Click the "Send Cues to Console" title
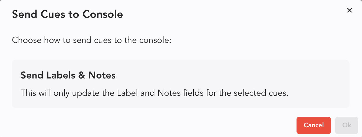This screenshot has width=362, height=137. tap(67, 14)
